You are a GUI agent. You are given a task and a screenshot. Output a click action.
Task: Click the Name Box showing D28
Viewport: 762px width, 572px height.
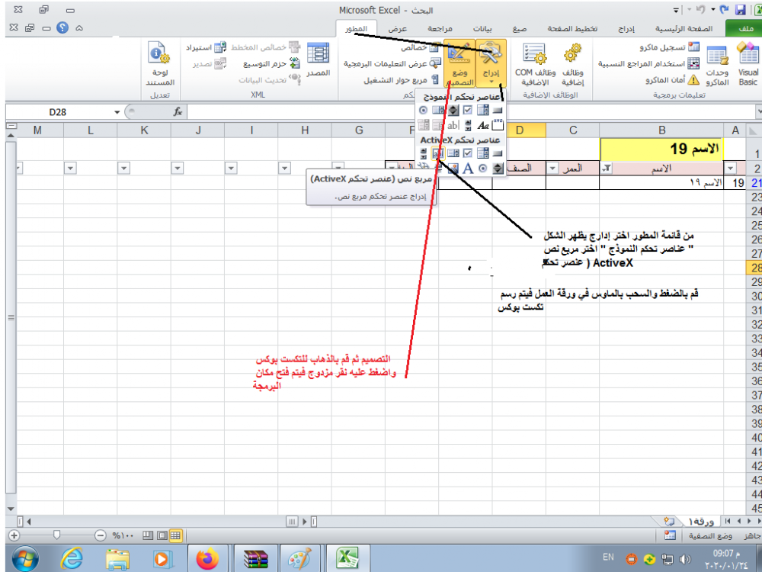pyautogui.click(x=58, y=112)
